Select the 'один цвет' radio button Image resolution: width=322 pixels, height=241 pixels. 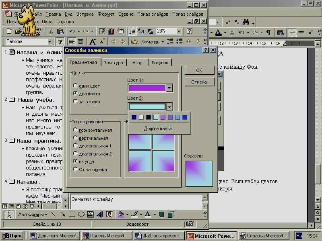[x=75, y=86]
